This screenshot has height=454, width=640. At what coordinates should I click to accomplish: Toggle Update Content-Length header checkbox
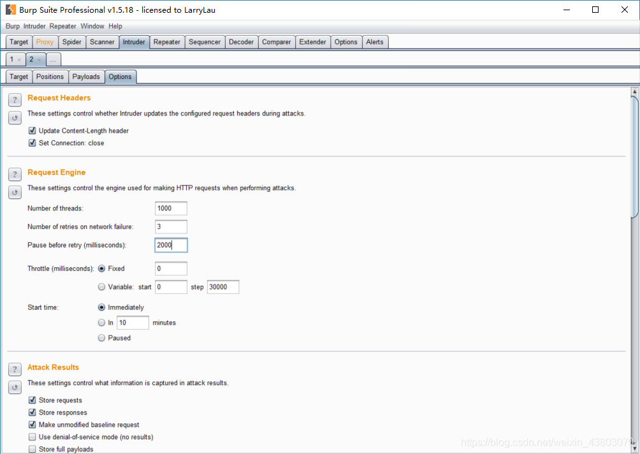coord(33,131)
